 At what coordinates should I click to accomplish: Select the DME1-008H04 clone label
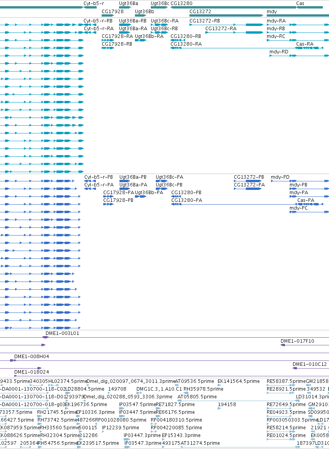(32, 357)
